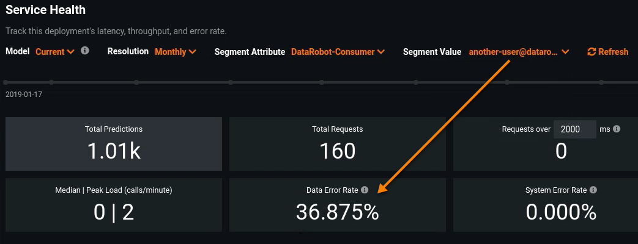Image resolution: width=638 pixels, height=244 pixels.
Task: Click the Requests over tile's 0 value
Action: 561,151
